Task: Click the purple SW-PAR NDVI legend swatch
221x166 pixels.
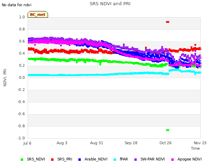Action: (x=135, y=159)
